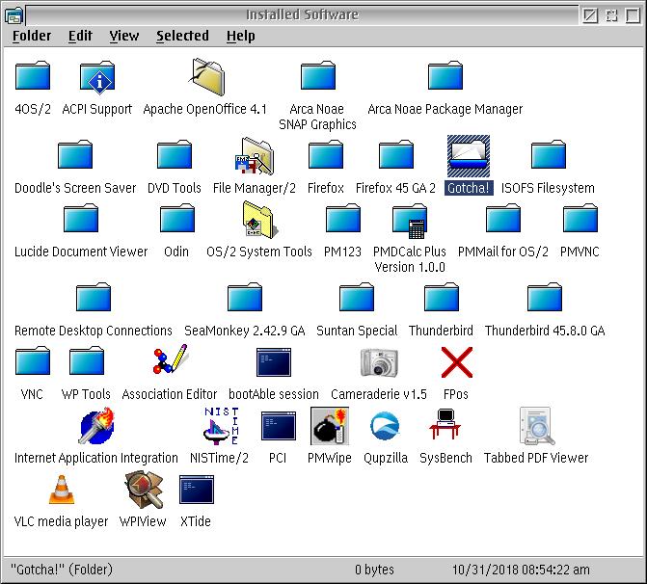Click the Installed Software title bar
Screen dimensions: 647x584
click(x=302, y=14)
